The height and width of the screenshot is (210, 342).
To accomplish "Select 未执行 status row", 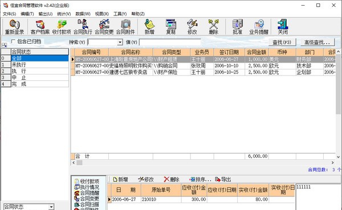I will click(40, 65).
